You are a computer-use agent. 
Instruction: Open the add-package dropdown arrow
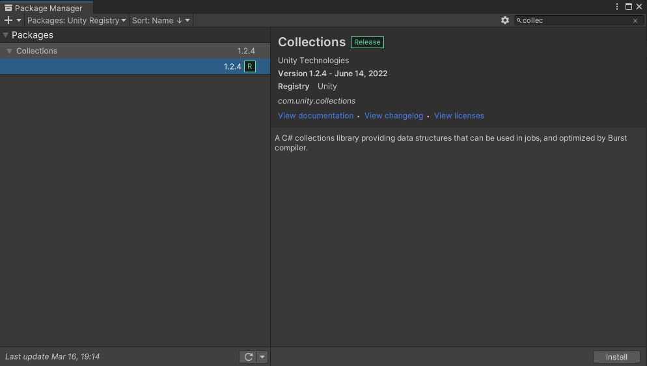point(19,20)
